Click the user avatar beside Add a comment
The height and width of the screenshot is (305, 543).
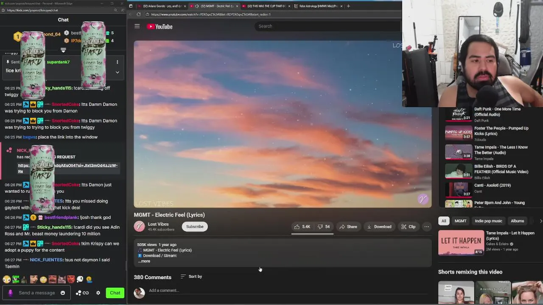coord(139,292)
